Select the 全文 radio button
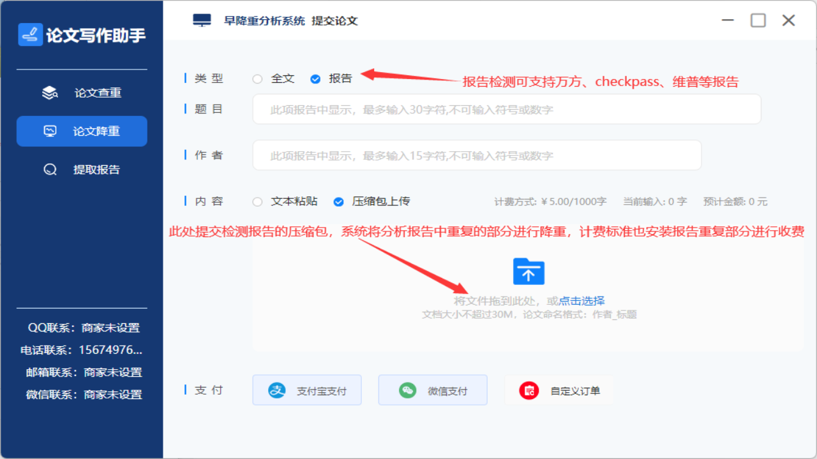This screenshot has width=817, height=459. click(x=257, y=78)
